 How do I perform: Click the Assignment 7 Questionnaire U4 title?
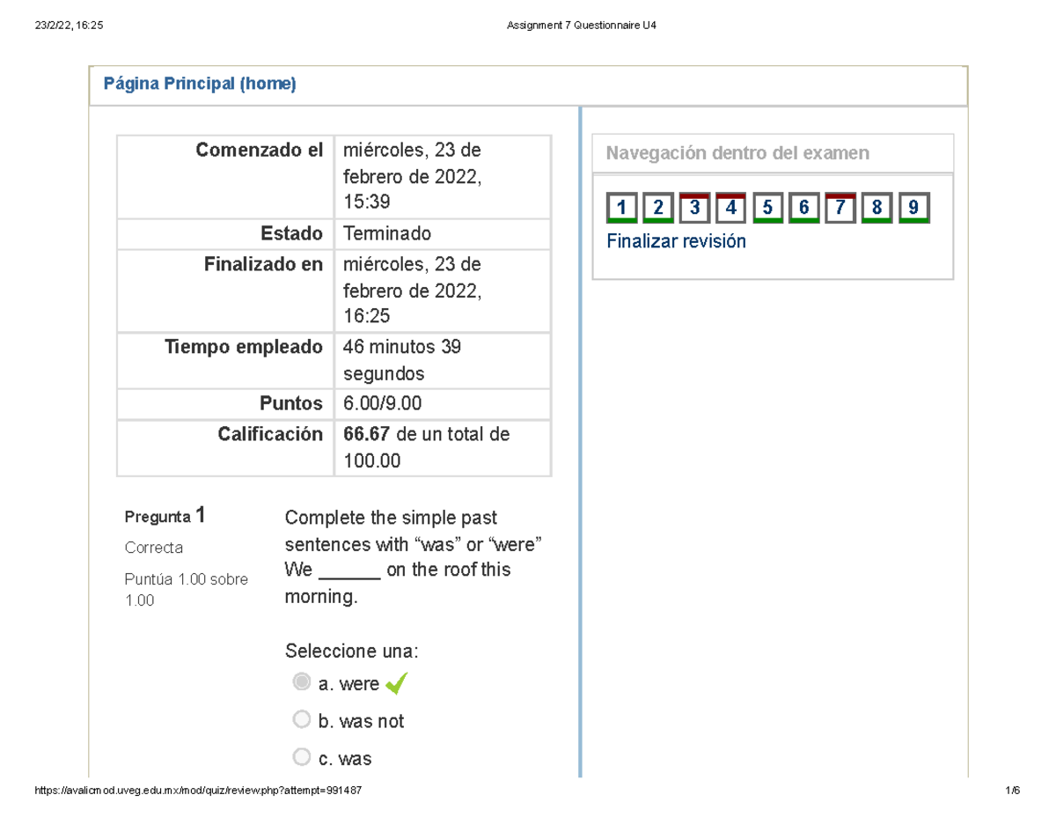(x=582, y=26)
